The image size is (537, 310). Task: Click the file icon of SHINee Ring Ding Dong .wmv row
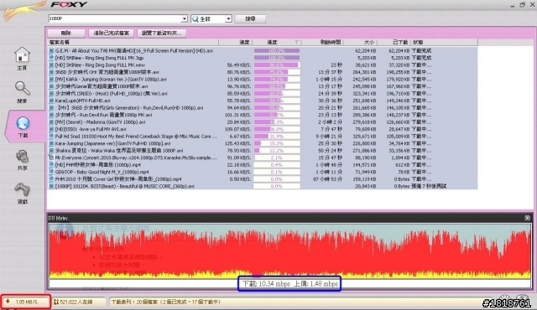pos(51,65)
